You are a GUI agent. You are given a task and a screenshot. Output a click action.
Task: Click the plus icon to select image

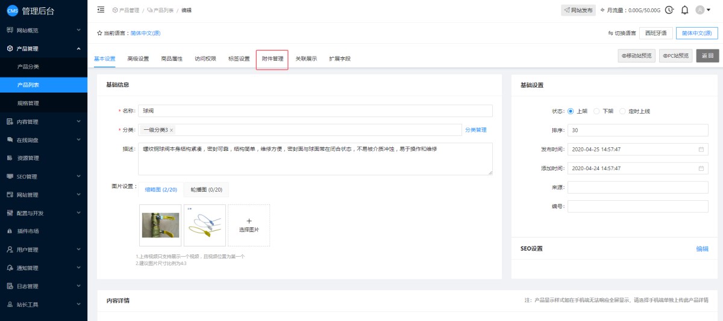(249, 221)
